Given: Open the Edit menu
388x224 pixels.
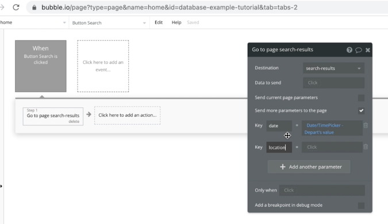Looking at the screenshot, I should pos(159,22).
